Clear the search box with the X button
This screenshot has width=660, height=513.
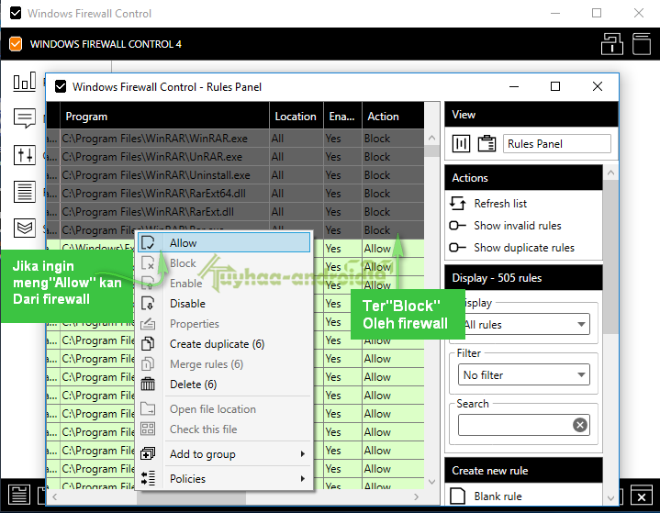click(x=580, y=425)
